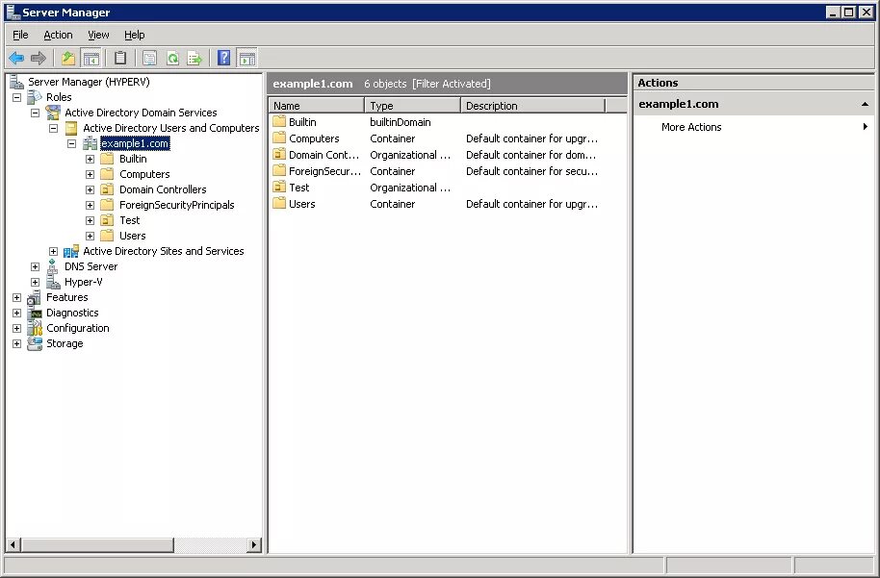
Task: Click Active Directory Users and Computers icon
Action: (x=71, y=128)
